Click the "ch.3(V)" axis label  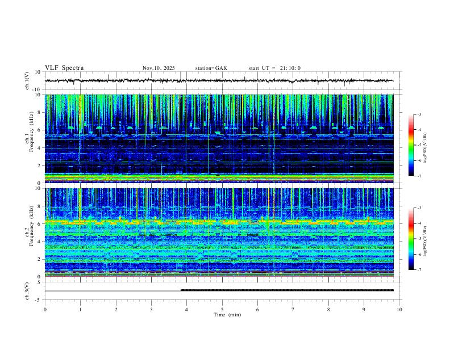click(27, 291)
